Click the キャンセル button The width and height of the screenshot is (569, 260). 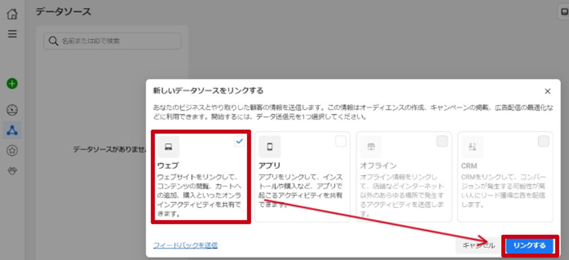[478, 245]
